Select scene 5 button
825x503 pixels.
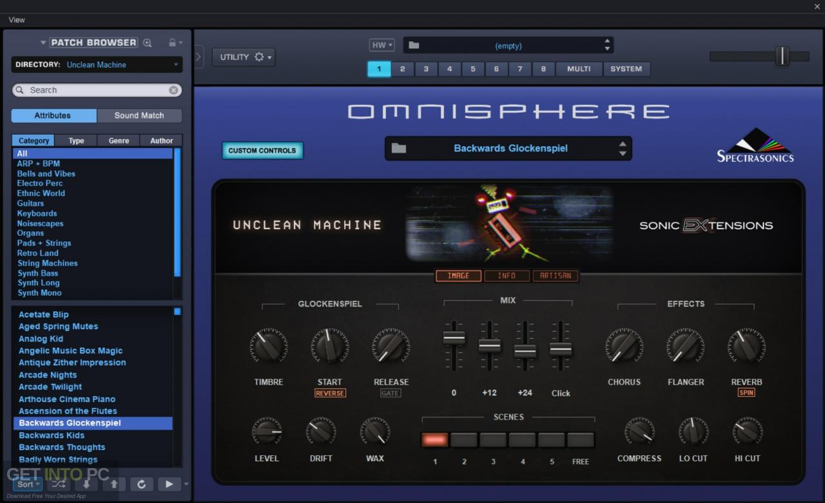pos(552,440)
